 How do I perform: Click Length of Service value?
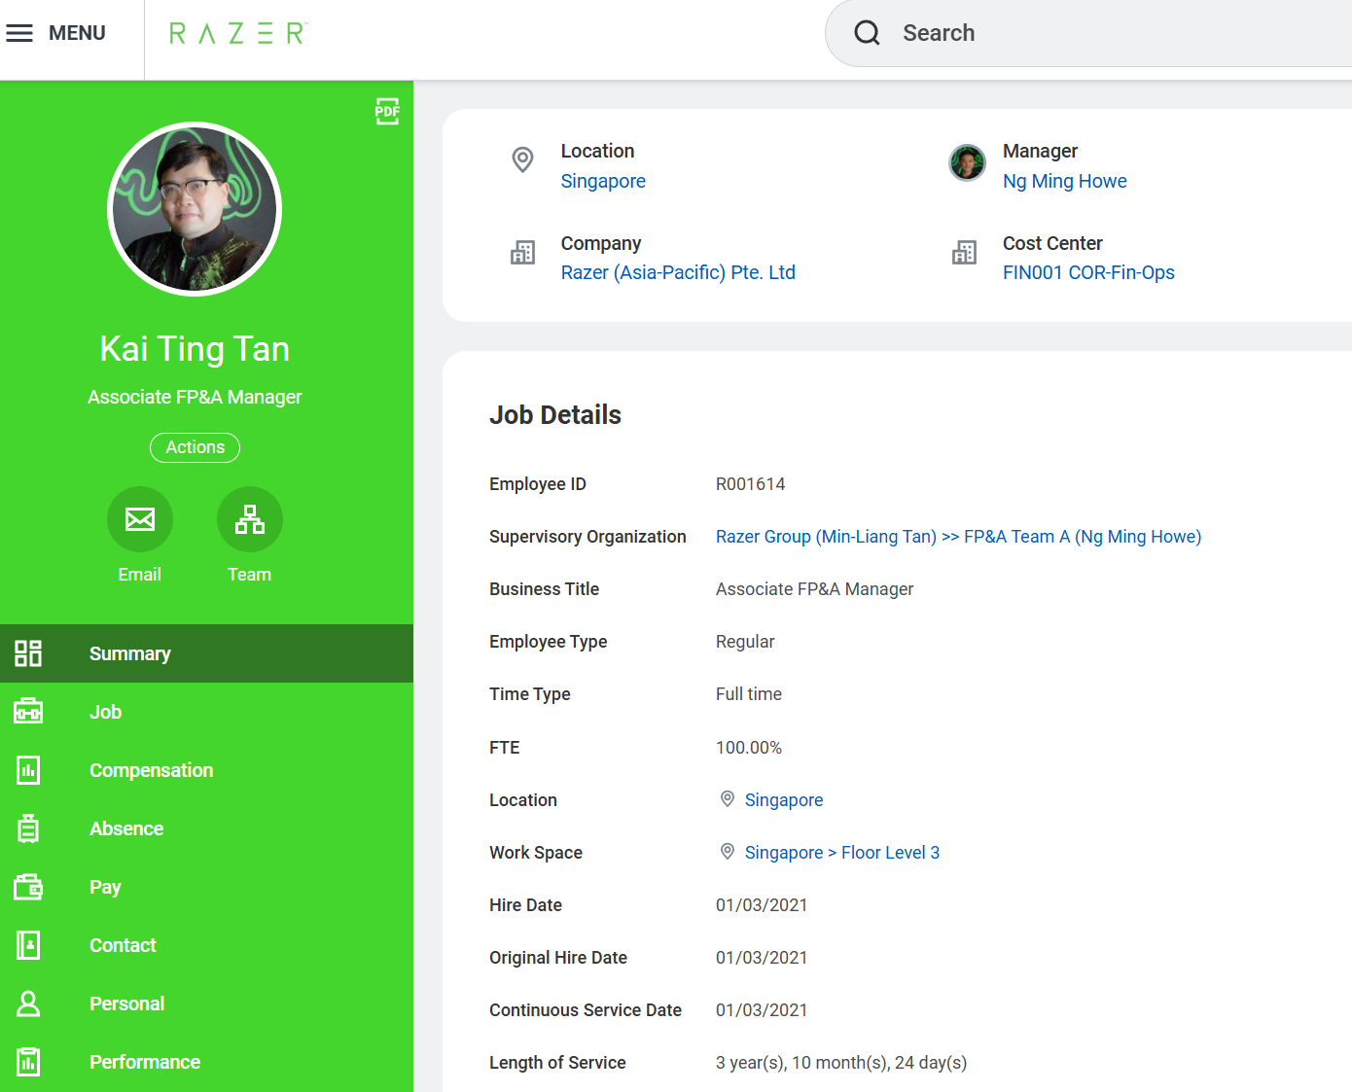[x=841, y=1063]
